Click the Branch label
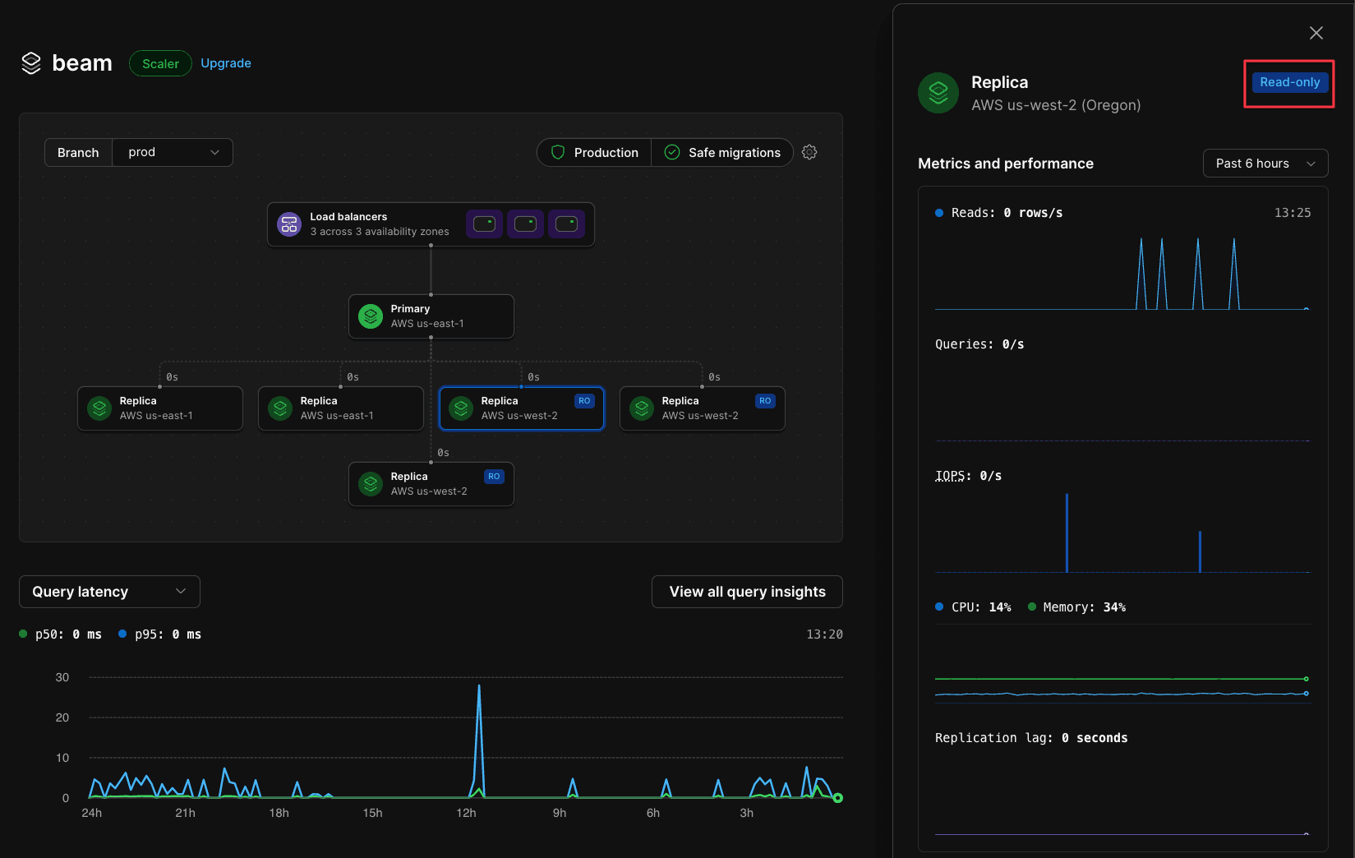 point(78,152)
